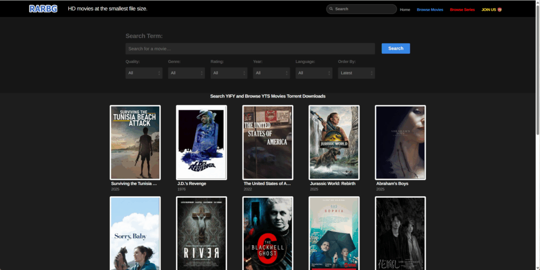Click the "1976" year text
The image size is (540, 270).
click(x=181, y=189)
